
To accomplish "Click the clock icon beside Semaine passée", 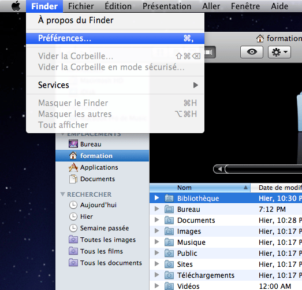I will [73, 228].
